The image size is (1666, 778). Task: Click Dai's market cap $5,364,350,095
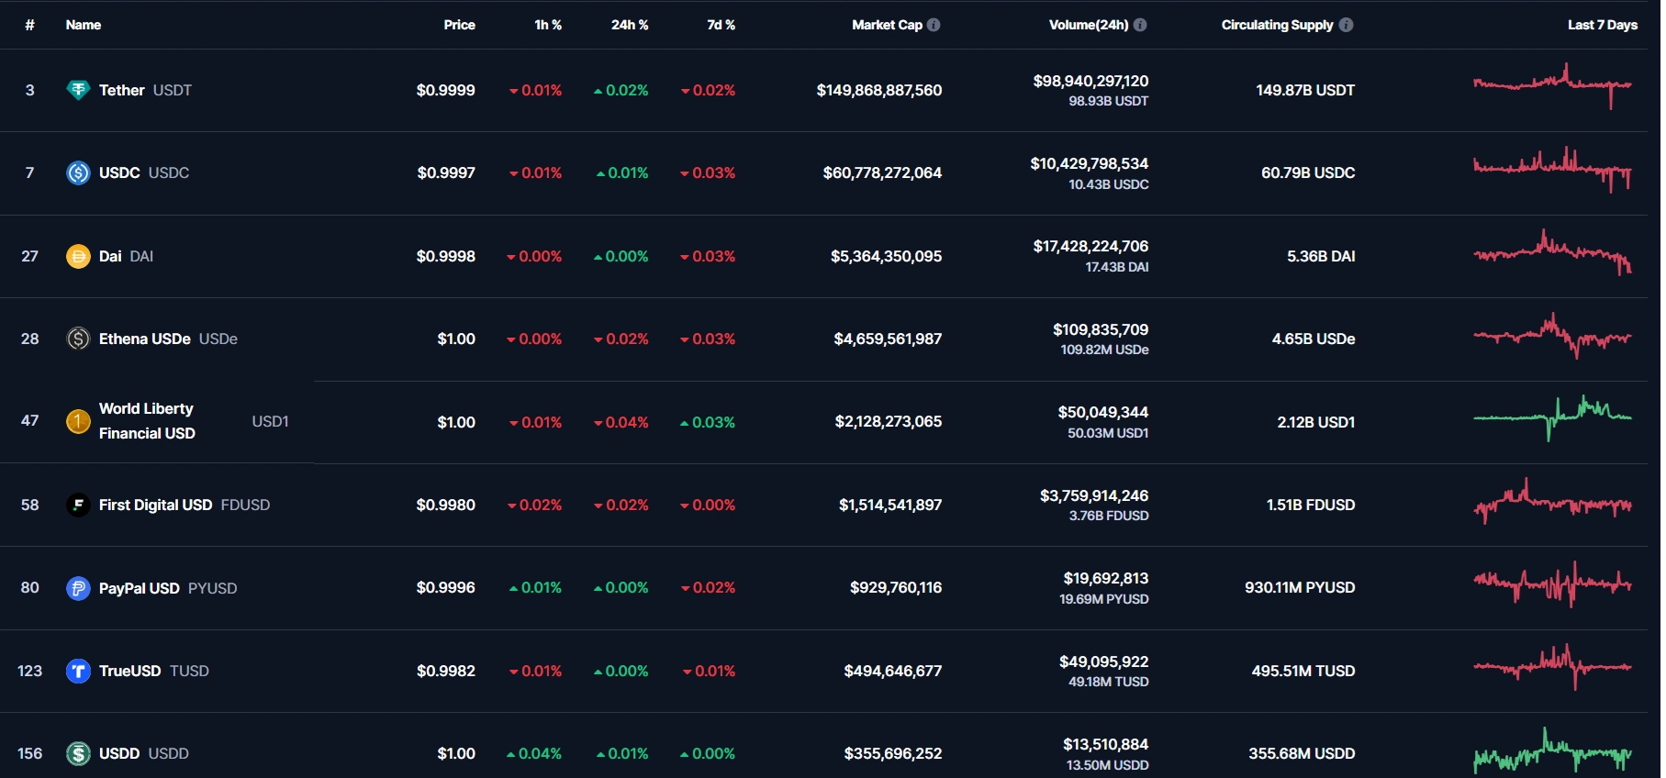click(887, 256)
